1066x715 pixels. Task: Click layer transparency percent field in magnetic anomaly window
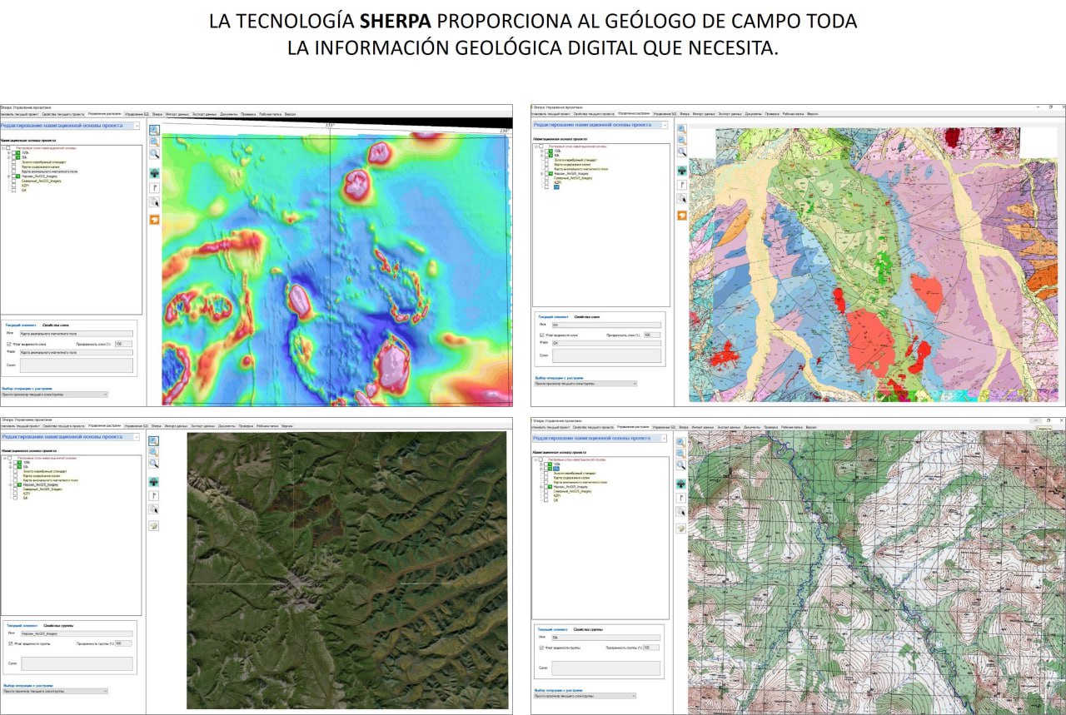click(x=123, y=344)
